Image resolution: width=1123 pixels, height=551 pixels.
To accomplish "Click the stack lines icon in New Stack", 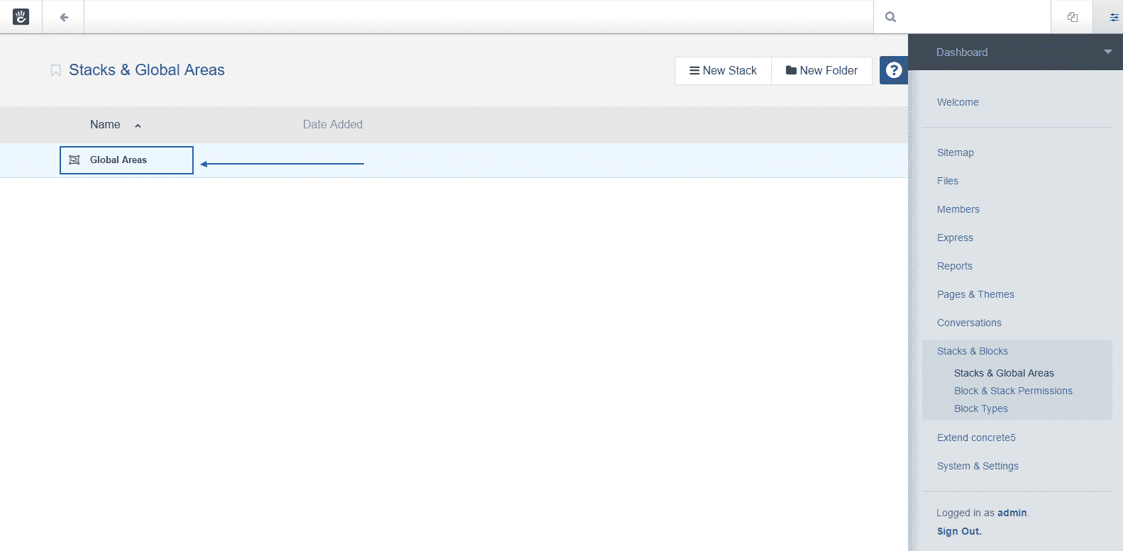I will tap(695, 70).
